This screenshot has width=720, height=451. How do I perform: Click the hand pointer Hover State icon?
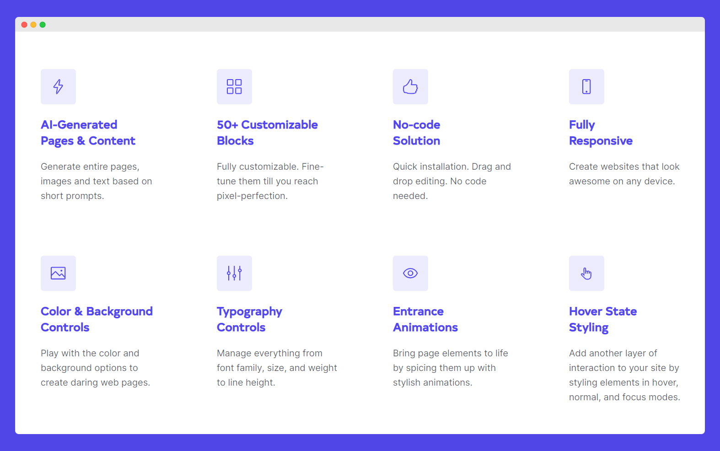[x=586, y=273]
